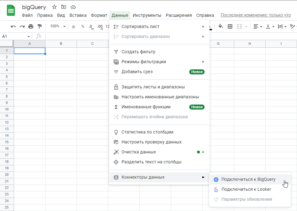Open the Правка menu
Screen dimensions: 297x211
pos(45,15)
